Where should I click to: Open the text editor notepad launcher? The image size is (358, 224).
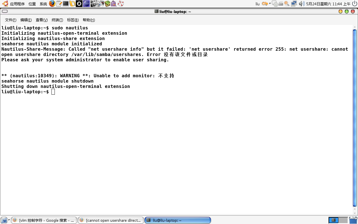tap(59, 4)
